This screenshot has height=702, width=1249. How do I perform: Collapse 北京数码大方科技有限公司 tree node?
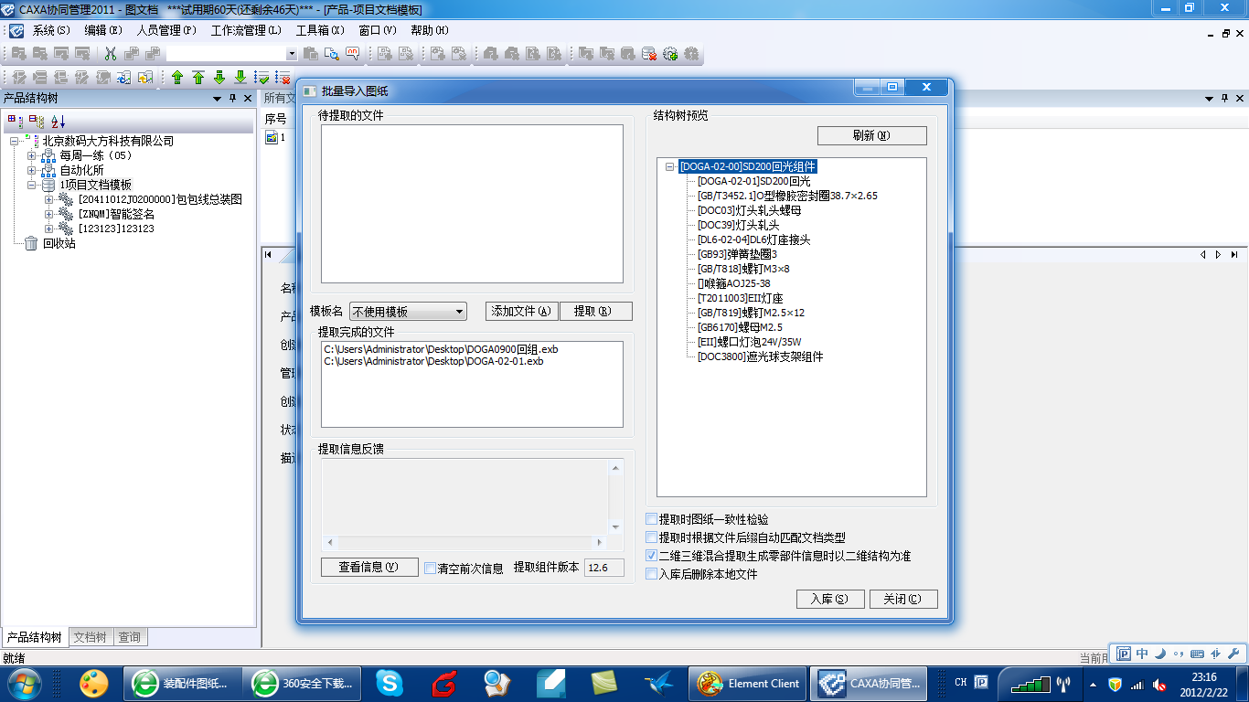pos(15,141)
